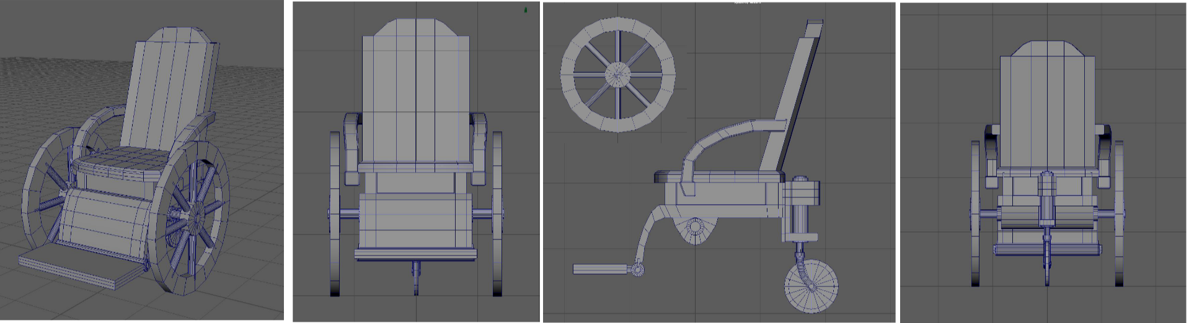Screen dimensions: 1189x323
Task: Click the small green marker in the front view
Action: click(x=526, y=10)
